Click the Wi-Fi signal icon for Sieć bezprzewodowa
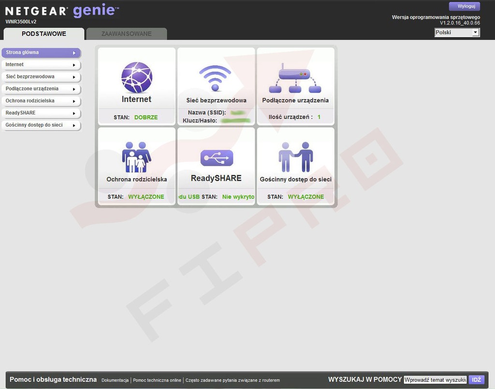This screenshot has width=495, height=389. (215, 78)
